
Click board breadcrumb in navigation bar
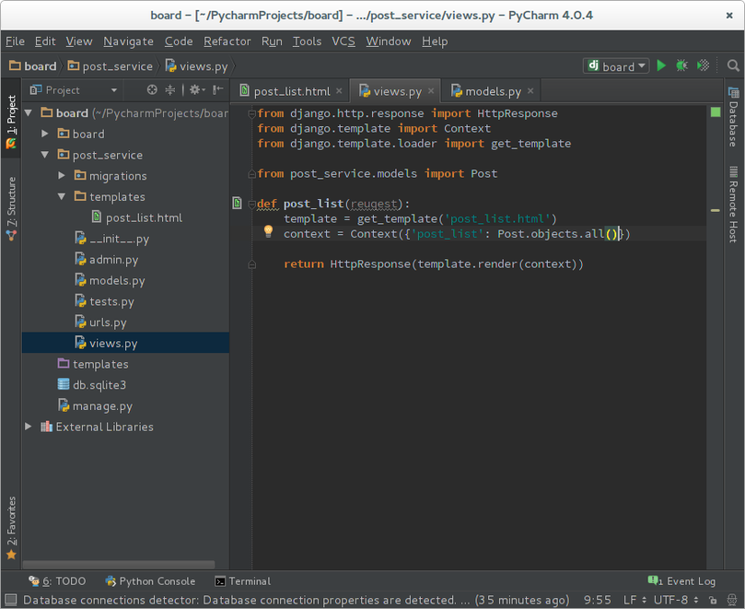[33, 66]
